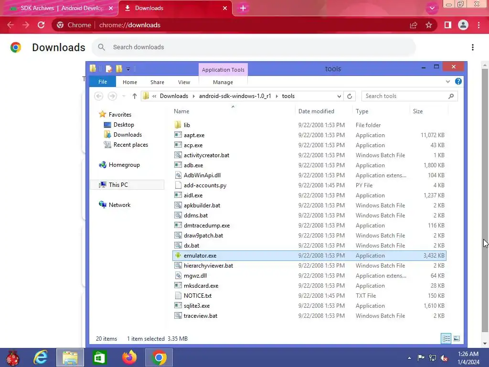This screenshot has height=367, width=489.
Task: Select Network in the navigation pane
Action: (119, 205)
